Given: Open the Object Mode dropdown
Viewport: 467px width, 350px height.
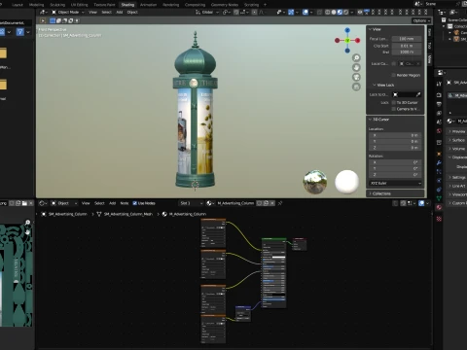Looking at the screenshot, I should pos(68,12).
